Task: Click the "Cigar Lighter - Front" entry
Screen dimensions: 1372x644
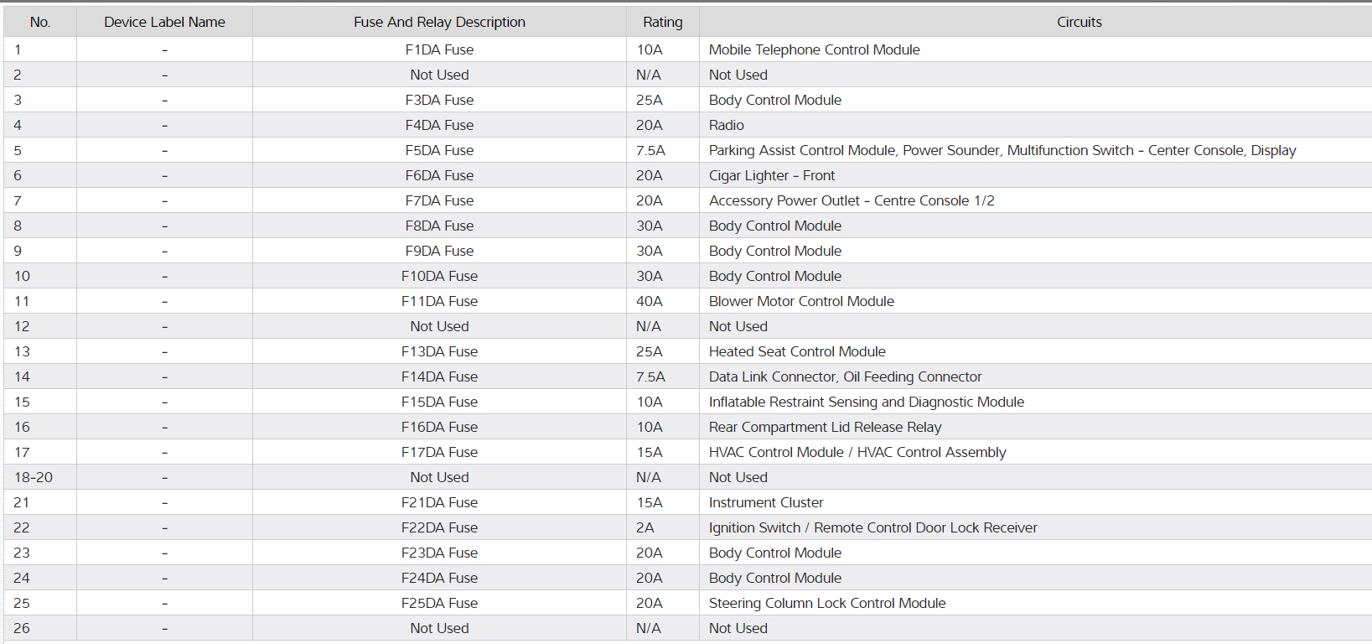Action: [771, 176]
